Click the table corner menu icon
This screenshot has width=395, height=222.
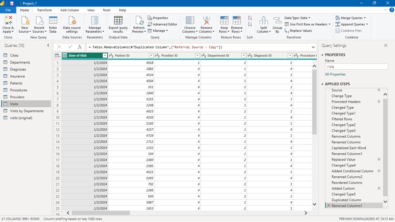[57, 56]
